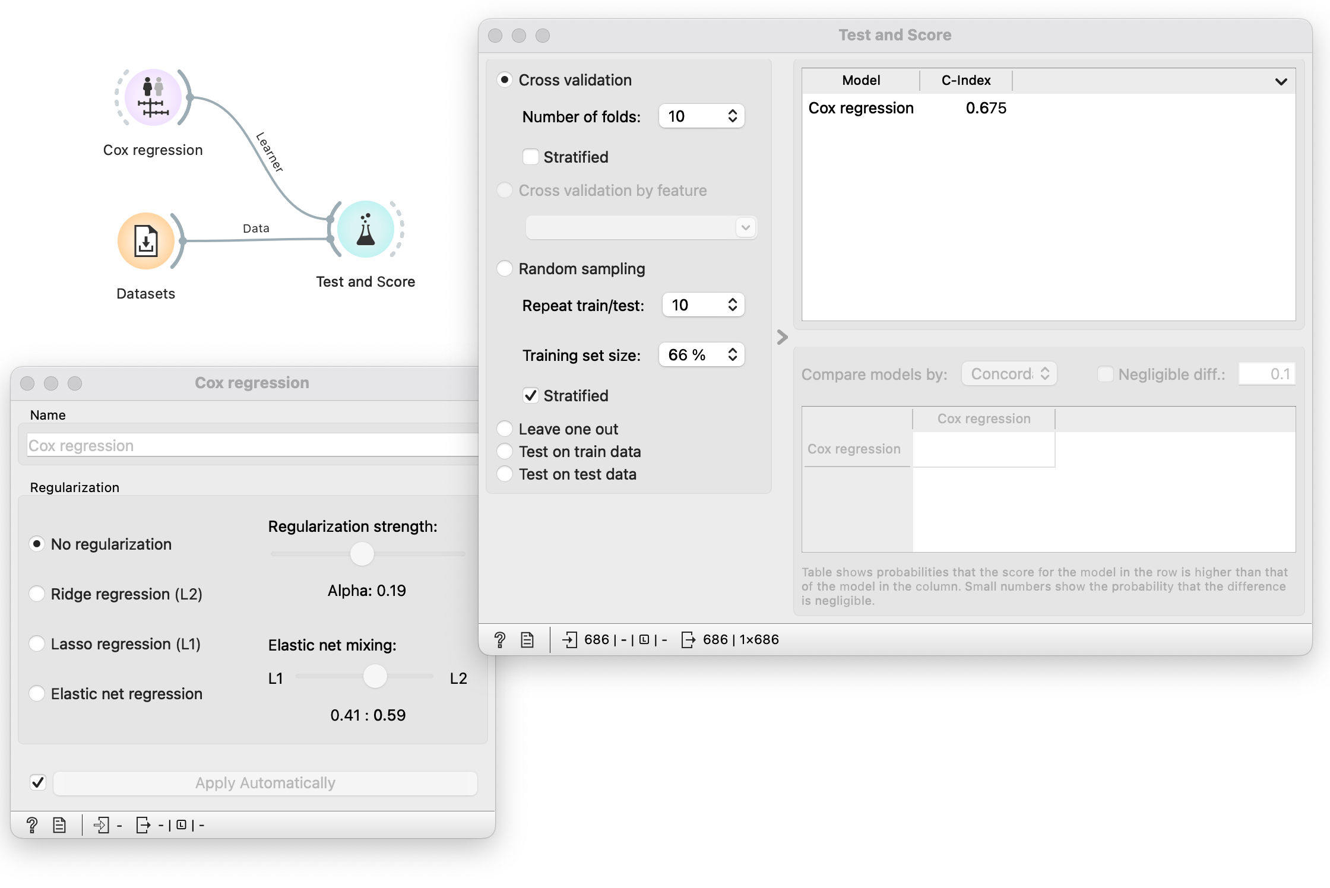Click the input summary icon in Test and Score
The height and width of the screenshot is (888, 1330).
[x=569, y=639]
